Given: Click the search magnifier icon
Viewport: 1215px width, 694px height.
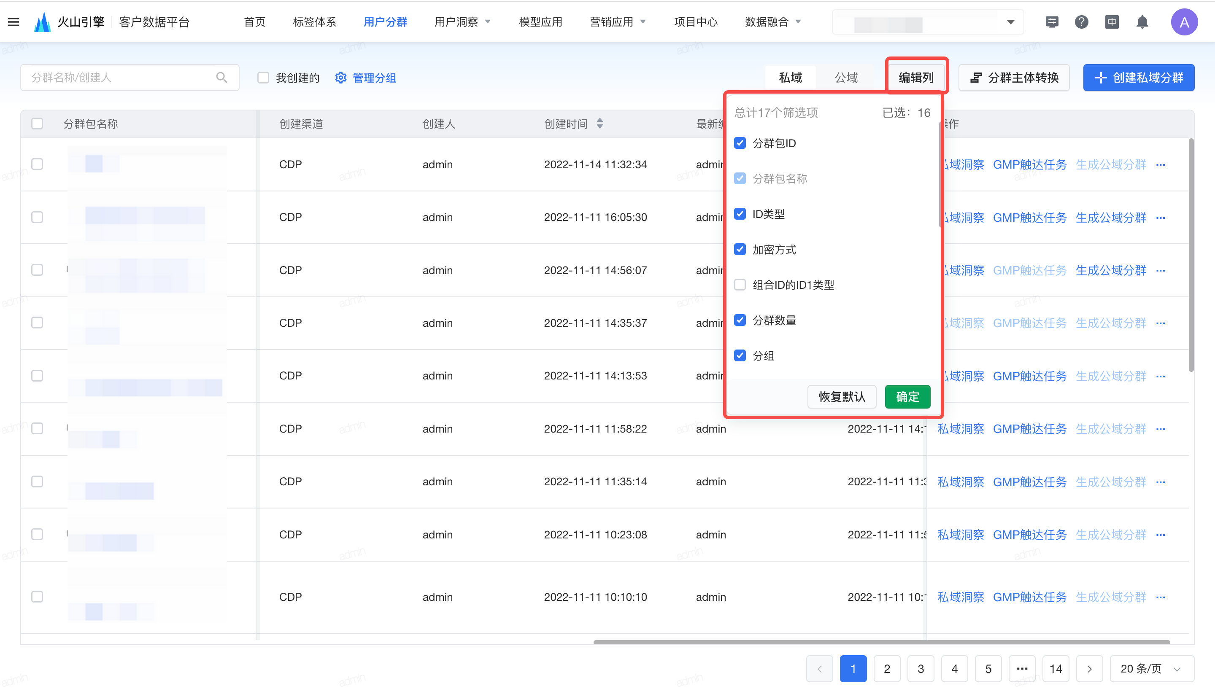Looking at the screenshot, I should [x=221, y=78].
